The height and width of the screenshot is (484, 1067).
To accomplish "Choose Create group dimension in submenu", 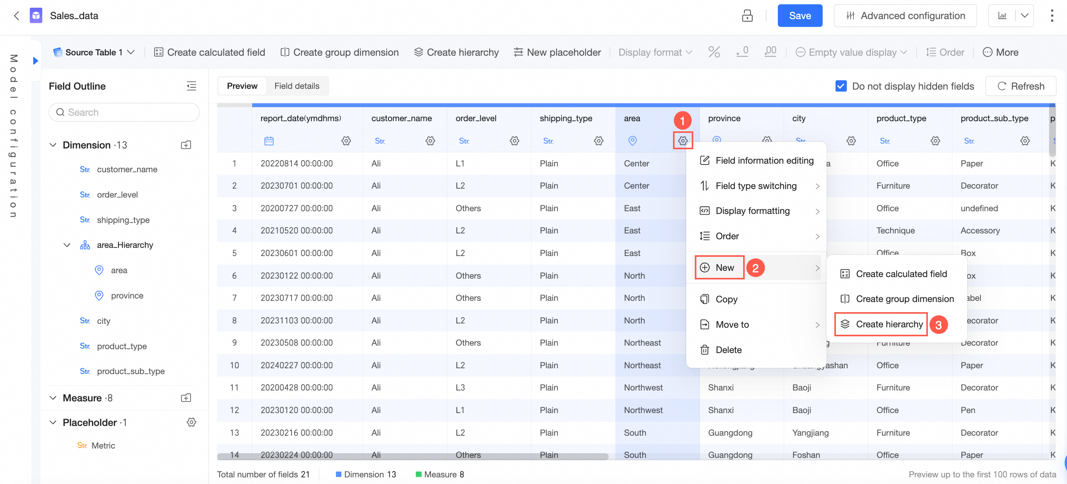I will point(897,299).
